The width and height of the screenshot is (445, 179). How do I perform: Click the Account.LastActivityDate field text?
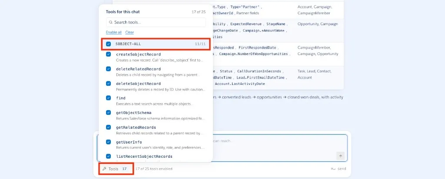(240, 84)
